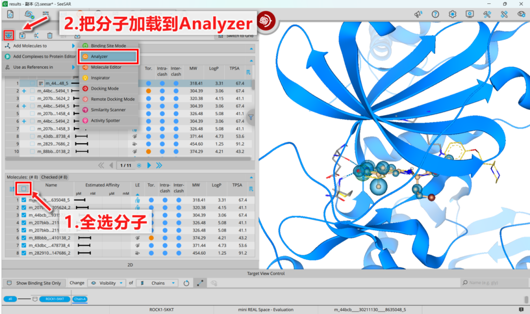
Task: Toggle the select-all checkbox in the lower table
Action: 24,188
